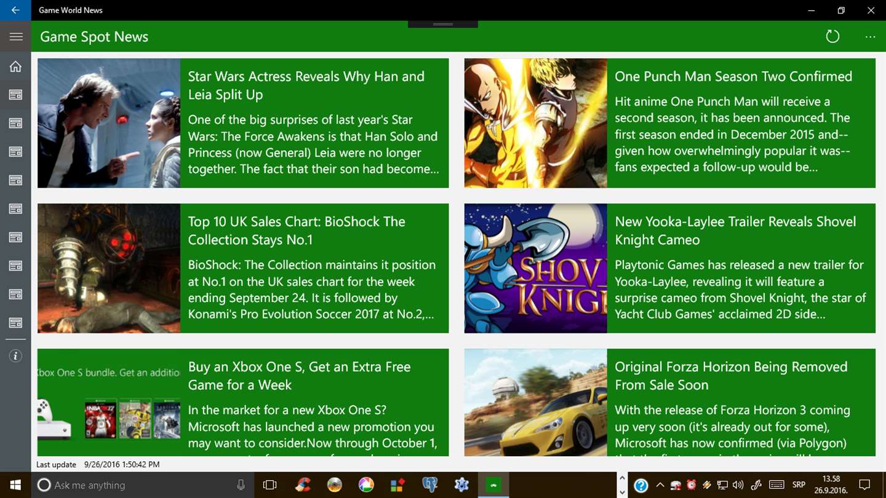Viewport: 886px width, 498px height.
Task: Go to Home in the sidebar
Action: 15,66
